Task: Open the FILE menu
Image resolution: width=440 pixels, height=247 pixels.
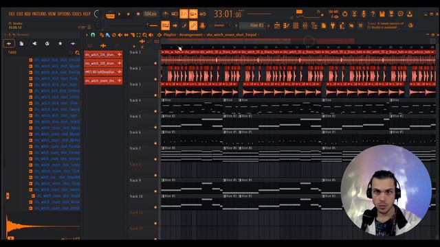Action: pyautogui.click(x=12, y=14)
